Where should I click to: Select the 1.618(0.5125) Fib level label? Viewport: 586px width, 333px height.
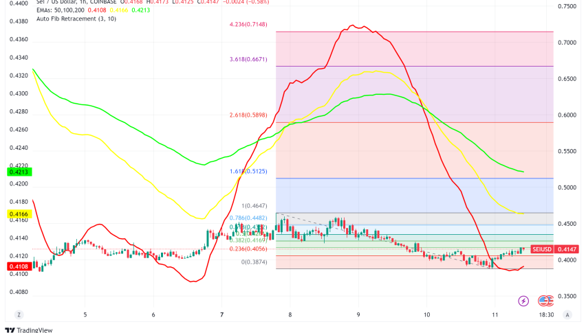tap(248, 171)
